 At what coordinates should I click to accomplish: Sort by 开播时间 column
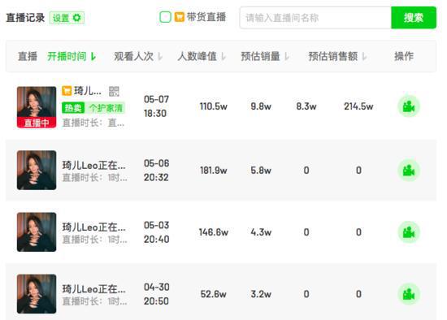(72, 56)
